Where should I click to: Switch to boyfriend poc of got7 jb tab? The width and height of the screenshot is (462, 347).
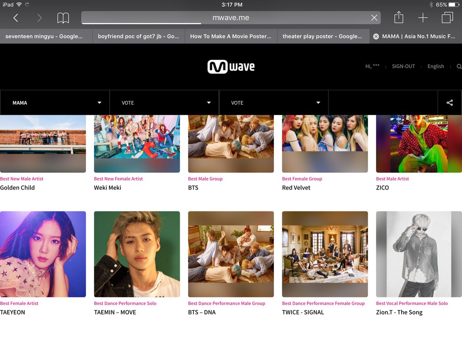pos(139,36)
